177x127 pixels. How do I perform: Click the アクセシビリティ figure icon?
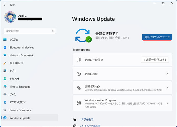coord(5,102)
